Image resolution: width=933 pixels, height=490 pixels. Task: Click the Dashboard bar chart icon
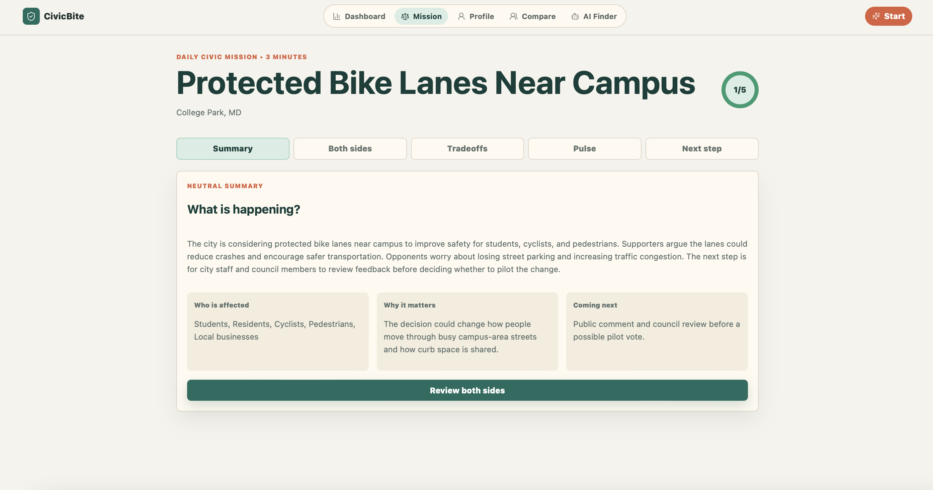(336, 16)
